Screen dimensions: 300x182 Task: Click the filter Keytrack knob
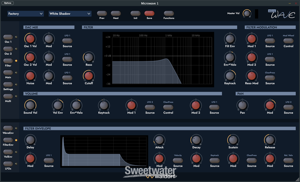(x=230, y=76)
